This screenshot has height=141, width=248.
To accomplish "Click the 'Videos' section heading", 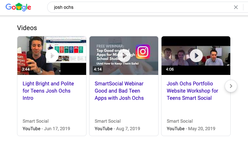I will click(x=27, y=28).
